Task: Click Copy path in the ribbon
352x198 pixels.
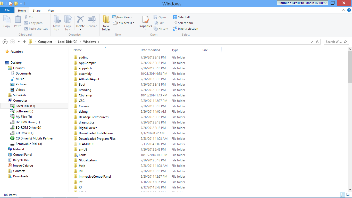Action: [33, 23]
